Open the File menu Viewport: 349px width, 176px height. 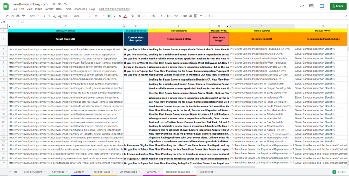tap(15, 9)
